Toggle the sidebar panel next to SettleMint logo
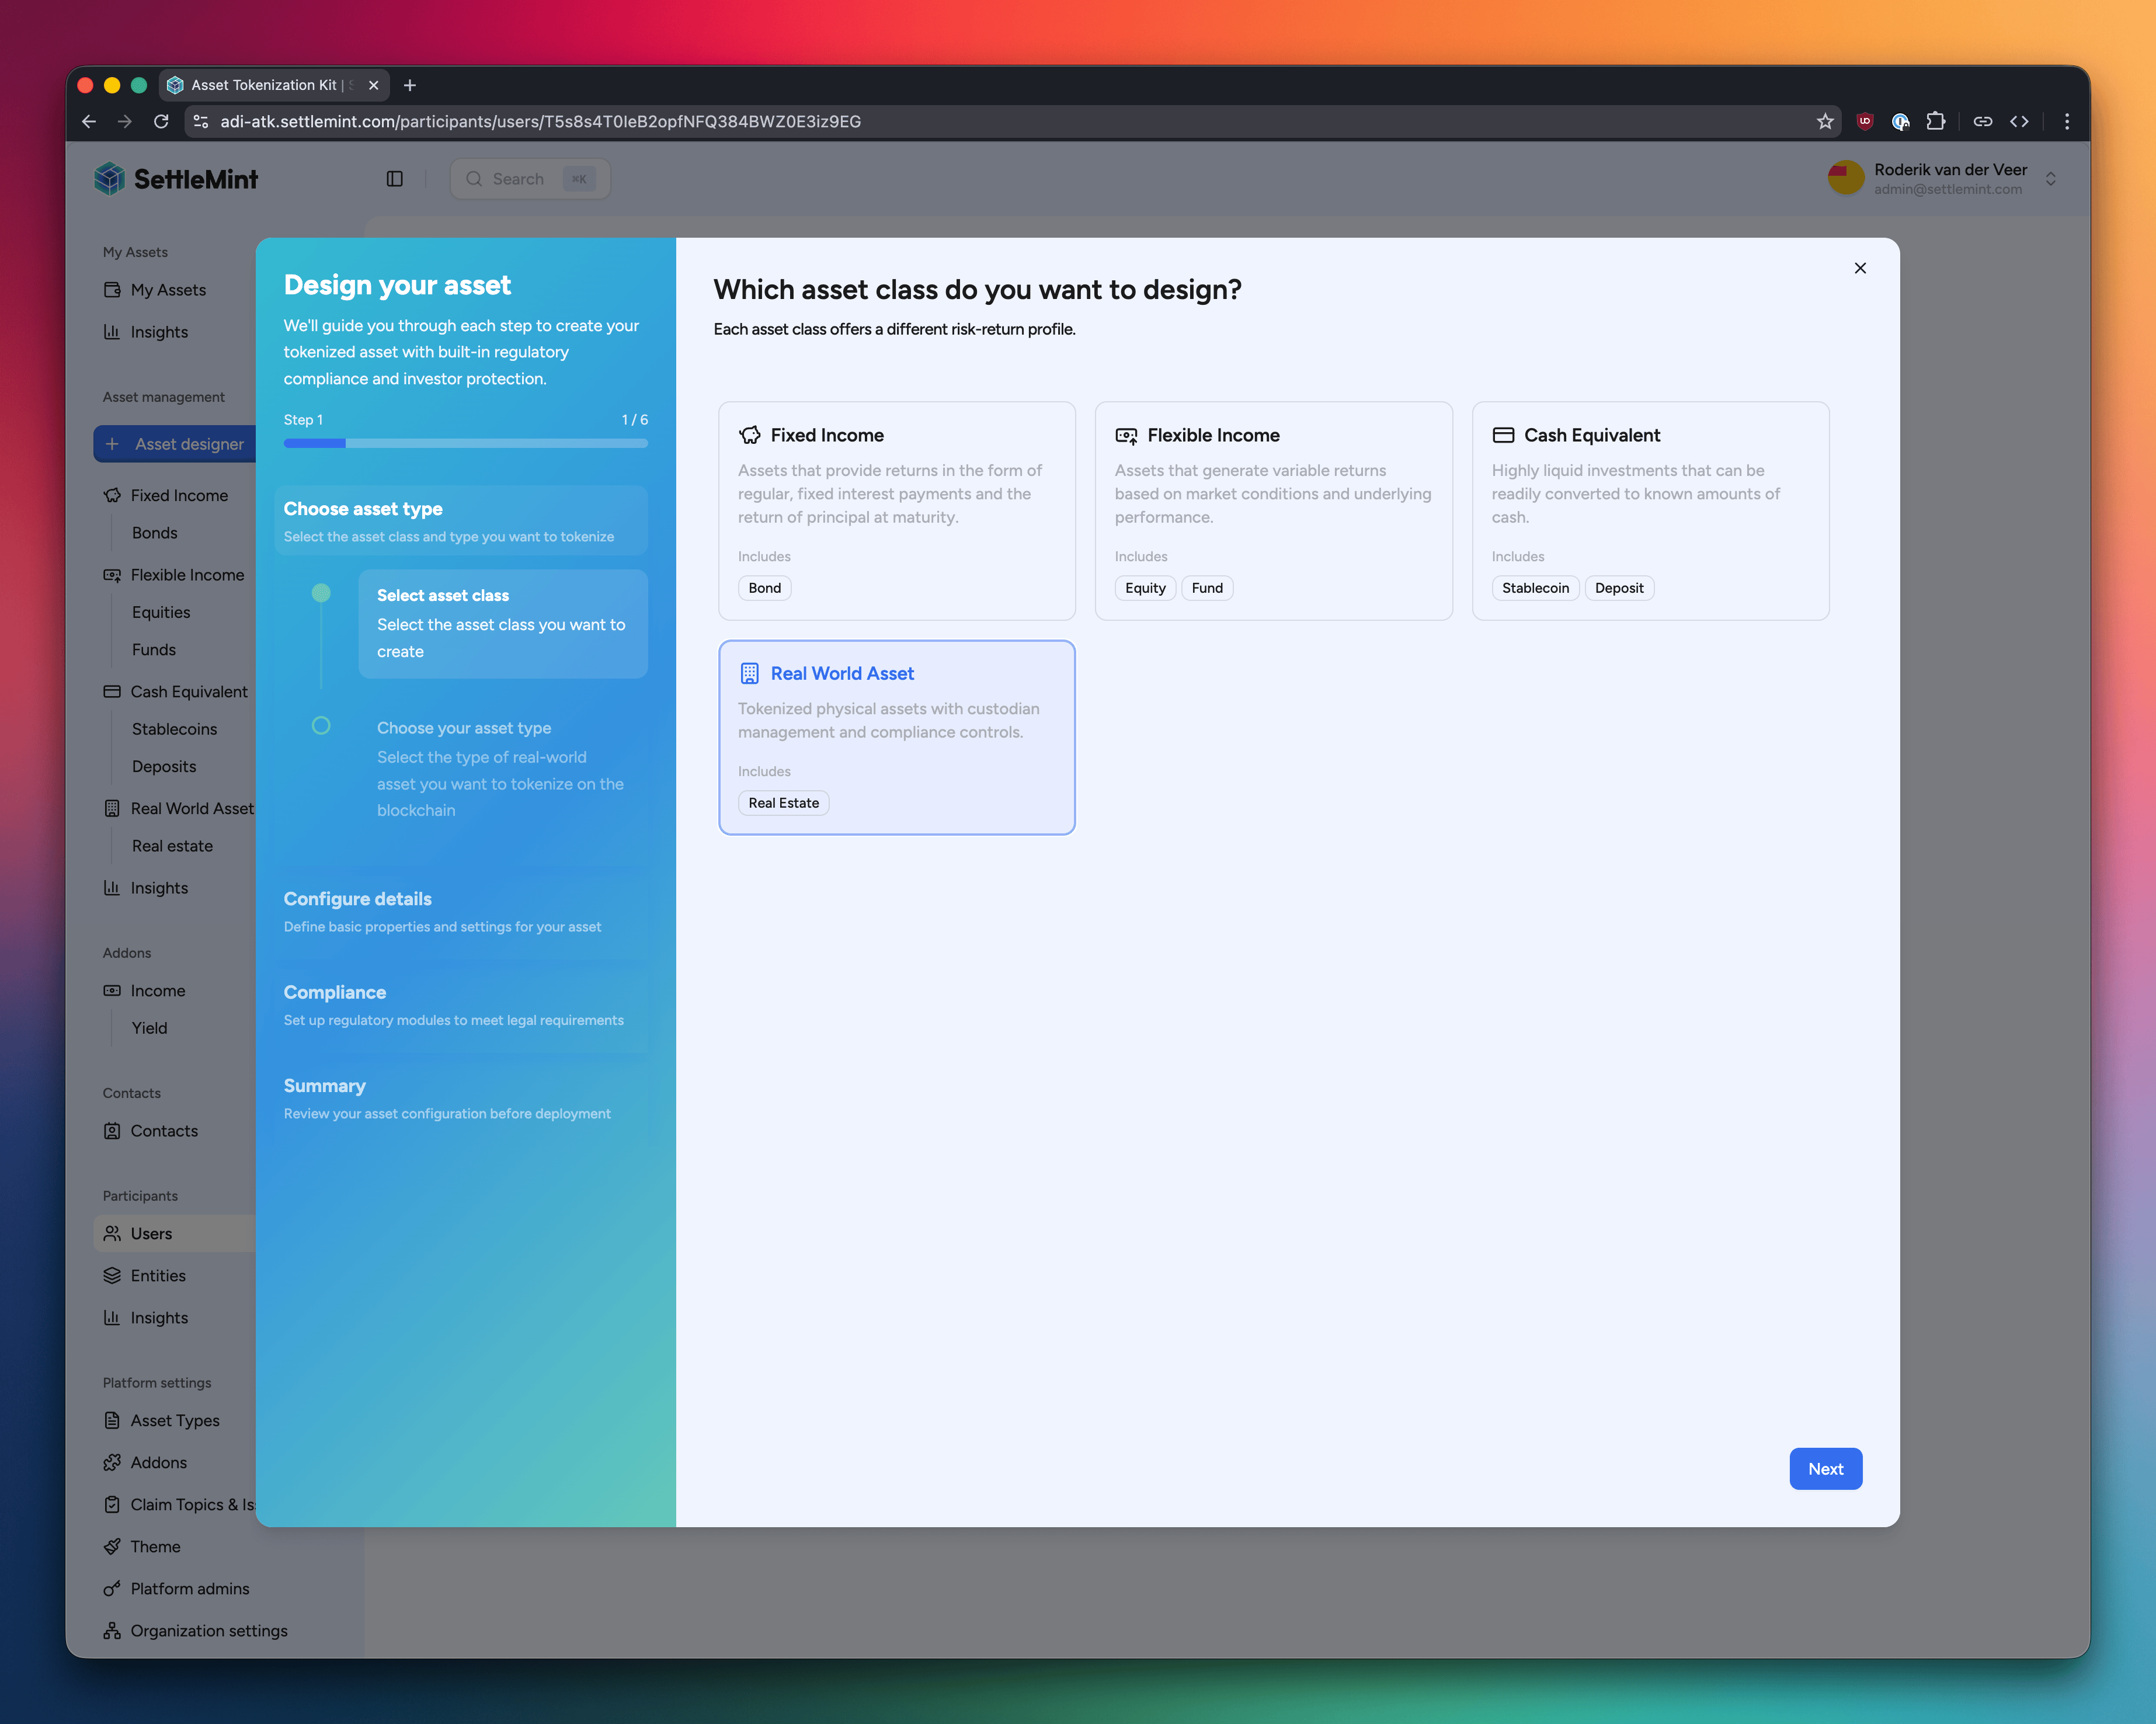This screenshot has height=1724, width=2156. tap(394, 178)
